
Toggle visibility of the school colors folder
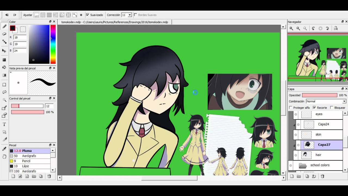point(291,165)
